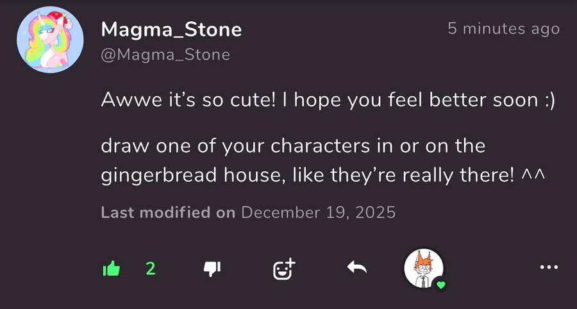Click the Magma_Stone display name
The height and width of the screenshot is (309, 577).
click(171, 29)
